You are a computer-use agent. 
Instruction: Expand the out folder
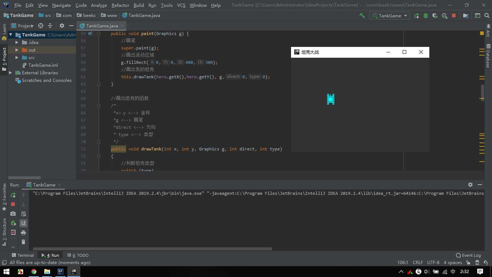point(17,50)
